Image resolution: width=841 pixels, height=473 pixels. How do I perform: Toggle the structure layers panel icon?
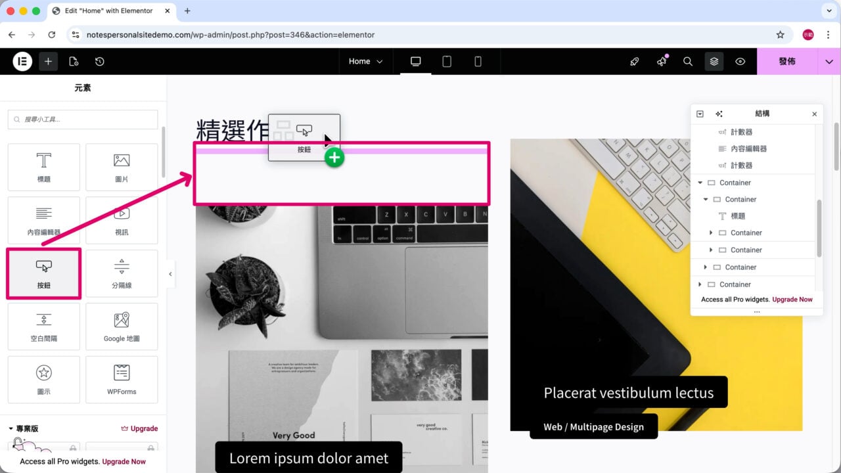(714, 61)
